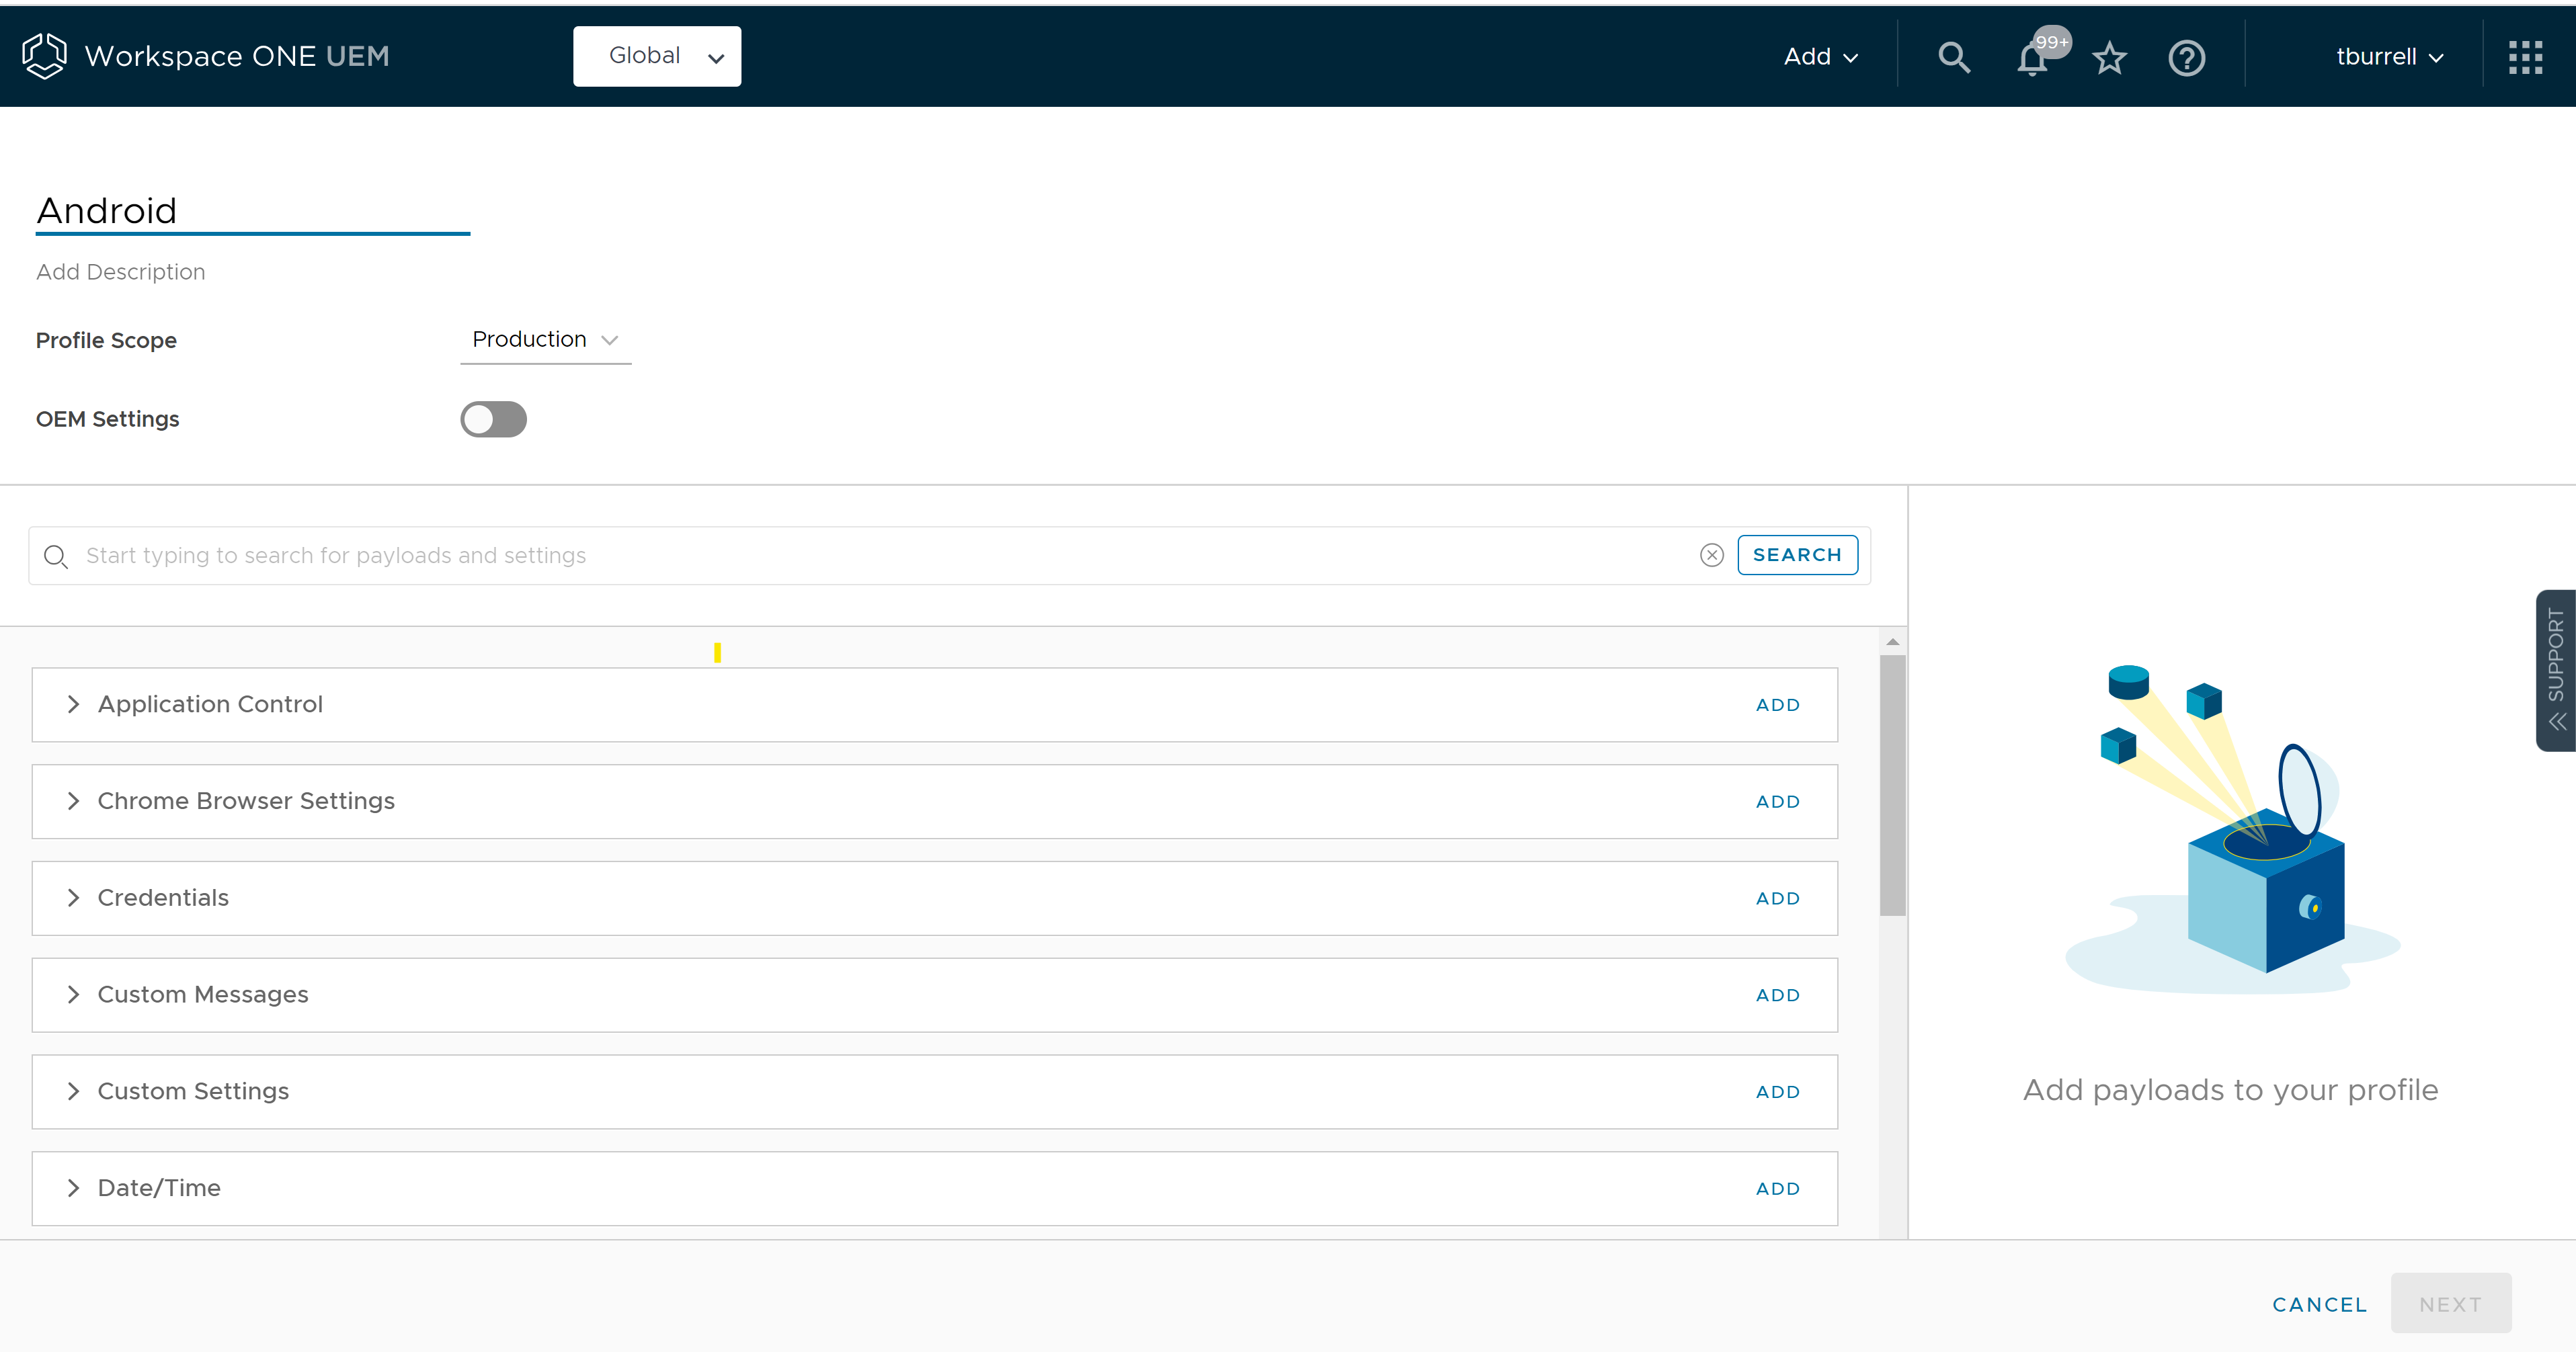Add the Date/Time payload

tap(1778, 1189)
